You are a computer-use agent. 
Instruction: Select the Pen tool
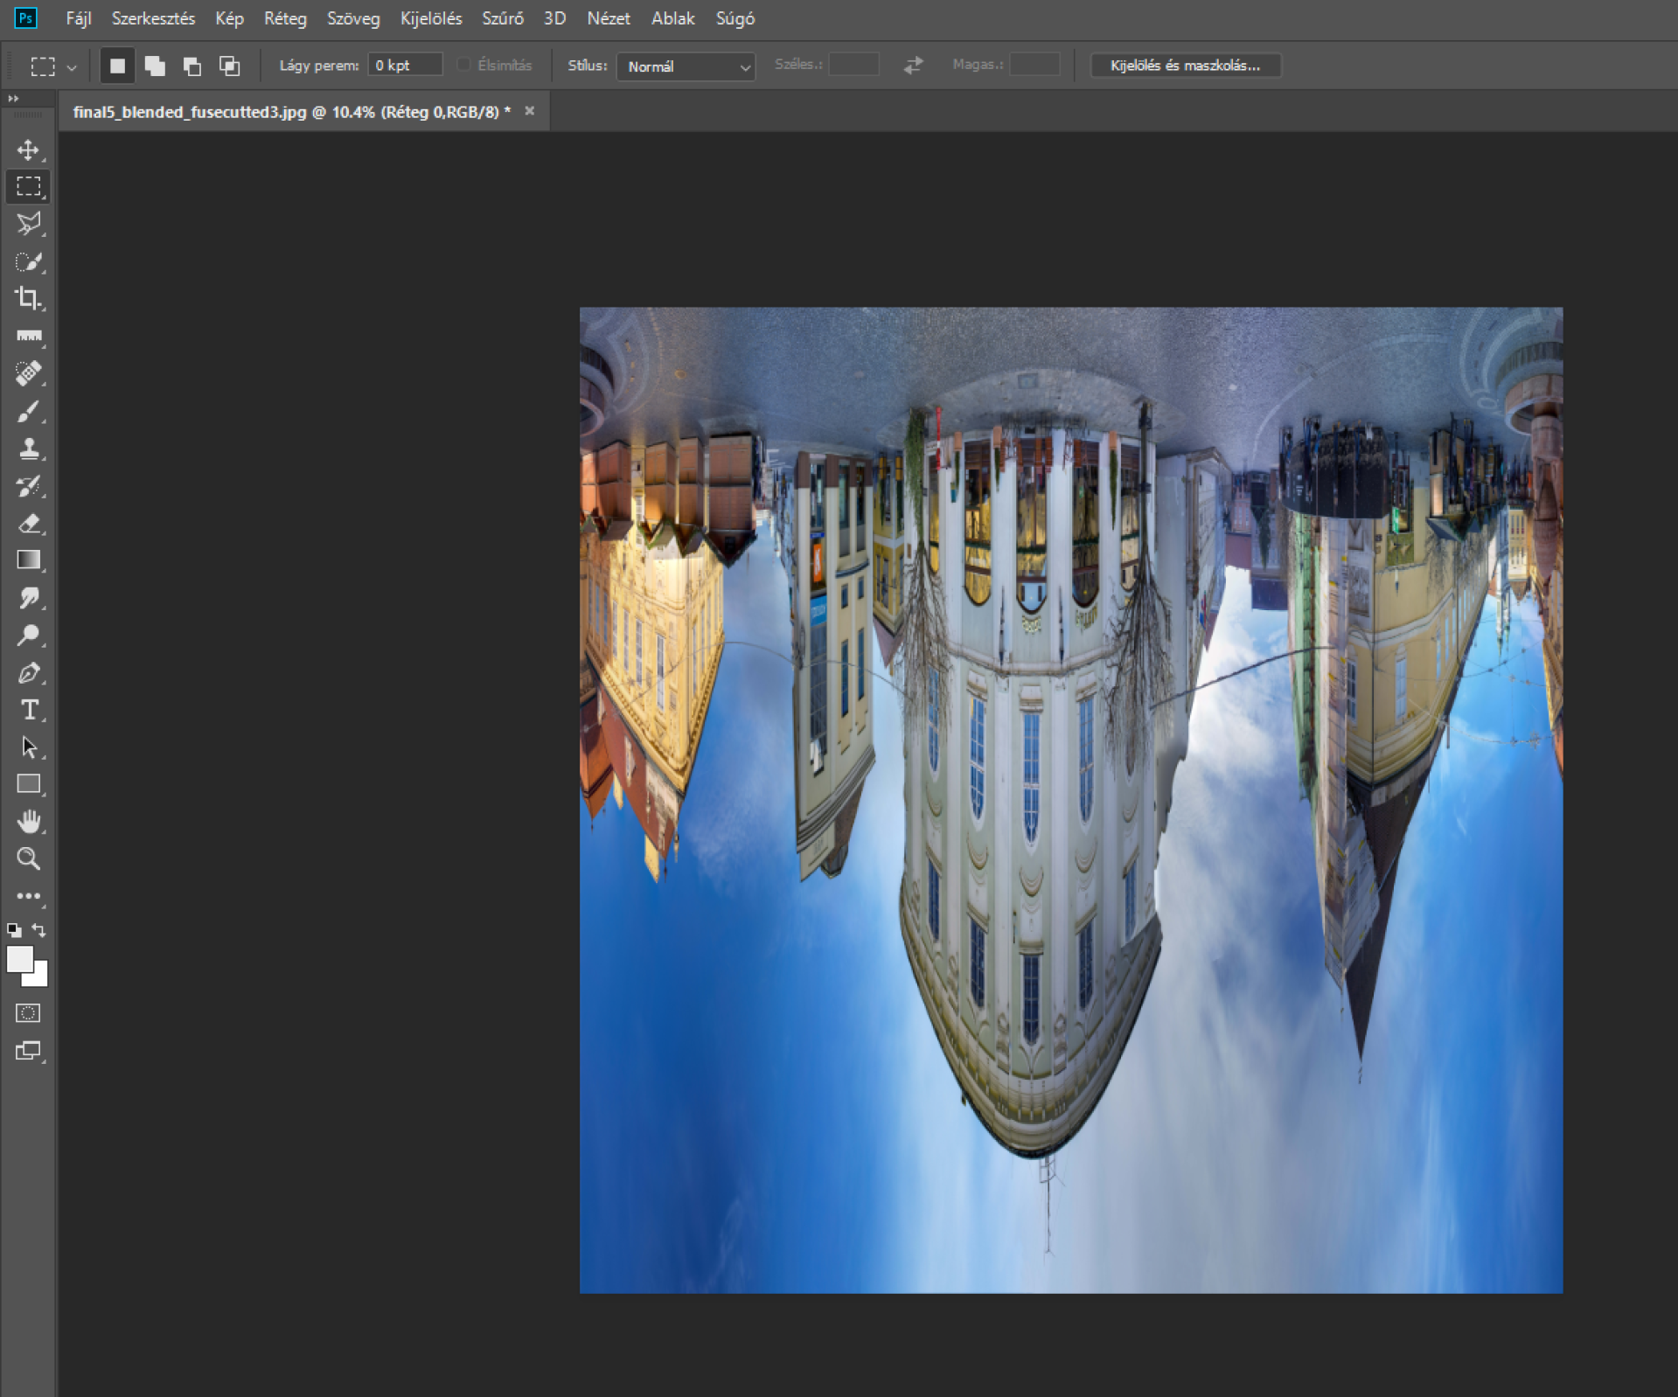tap(28, 673)
